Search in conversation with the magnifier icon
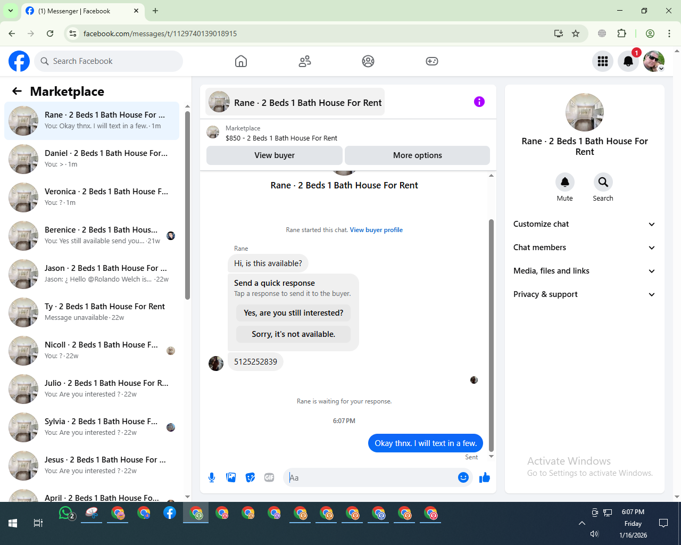The height and width of the screenshot is (545, 681). (x=603, y=182)
